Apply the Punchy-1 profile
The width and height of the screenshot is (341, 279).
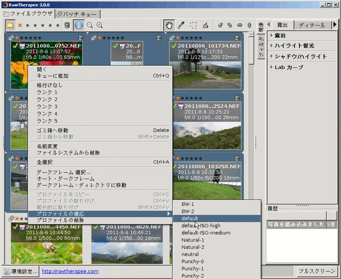[x=217, y=269]
